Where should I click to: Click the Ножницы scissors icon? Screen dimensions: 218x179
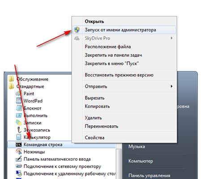(19, 152)
